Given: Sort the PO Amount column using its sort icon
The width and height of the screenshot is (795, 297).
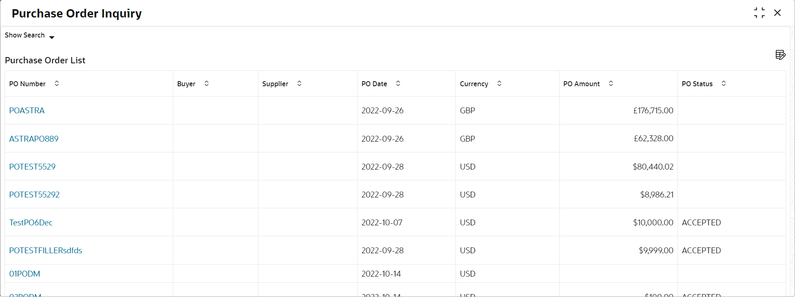Looking at the screenshot, I should click(x=611, y=83).
